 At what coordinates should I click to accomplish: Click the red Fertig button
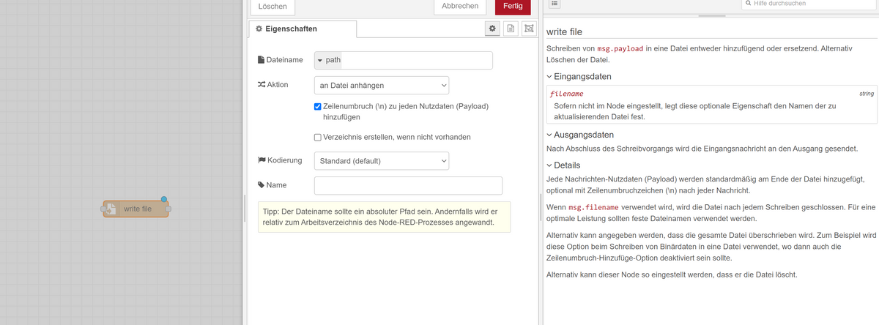pos(513,6)
